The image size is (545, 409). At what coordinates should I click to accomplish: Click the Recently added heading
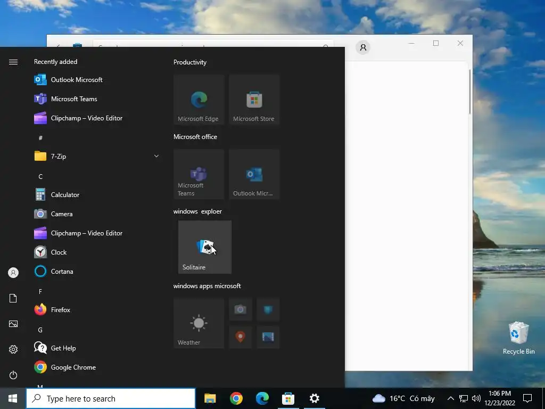55,62
